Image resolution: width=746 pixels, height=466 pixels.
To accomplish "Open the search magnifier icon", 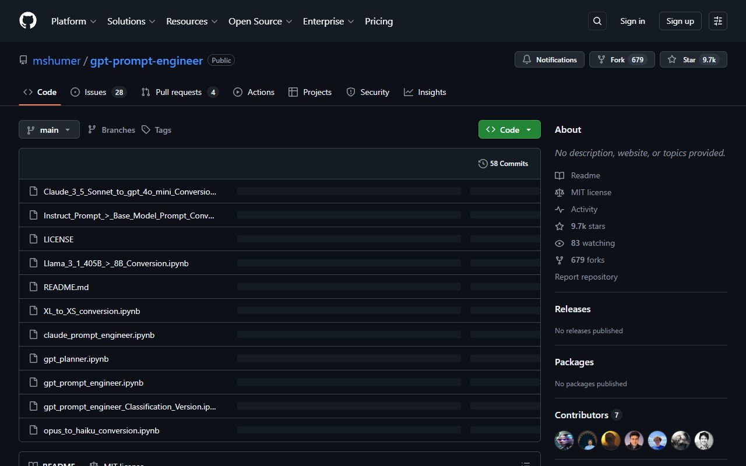I will tap(597, 21).
